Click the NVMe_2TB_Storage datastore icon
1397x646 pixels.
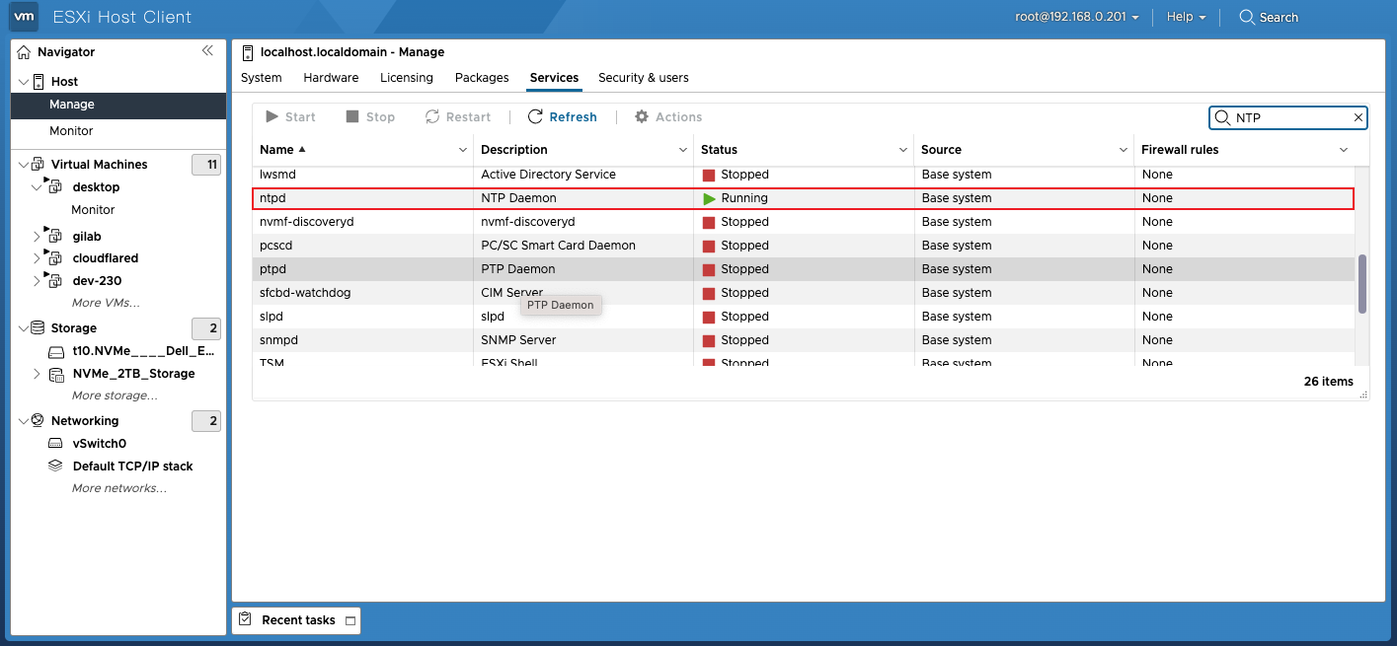tap(56, 374)
